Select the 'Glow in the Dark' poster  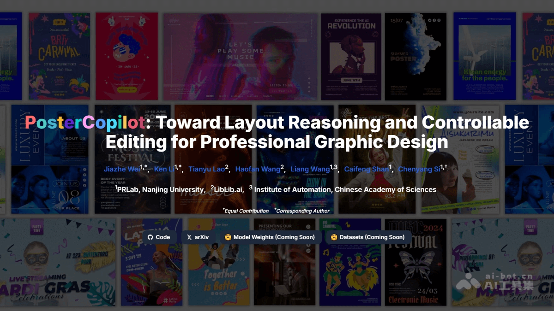click(295, 159)
